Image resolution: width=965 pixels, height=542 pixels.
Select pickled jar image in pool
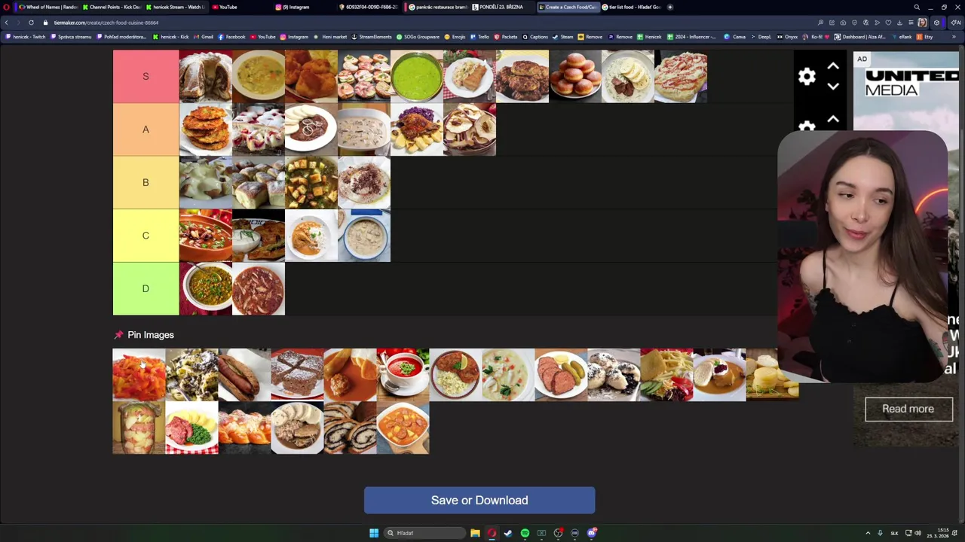click(x=139, y=428)
